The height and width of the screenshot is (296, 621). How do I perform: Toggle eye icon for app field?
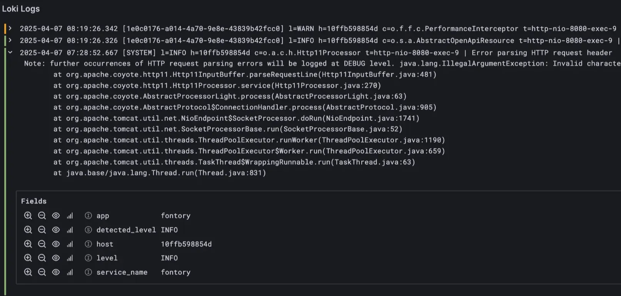coord(56,216)
